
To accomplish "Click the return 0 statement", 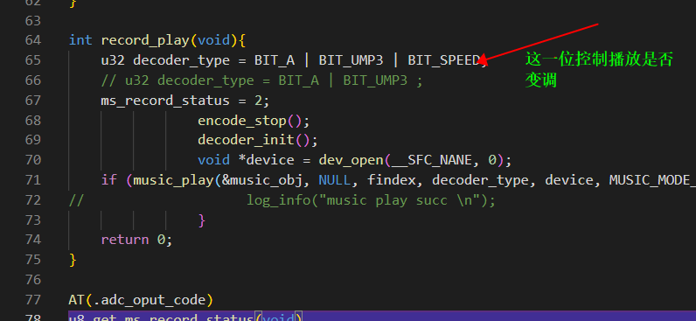I will [x=136, y=240].
